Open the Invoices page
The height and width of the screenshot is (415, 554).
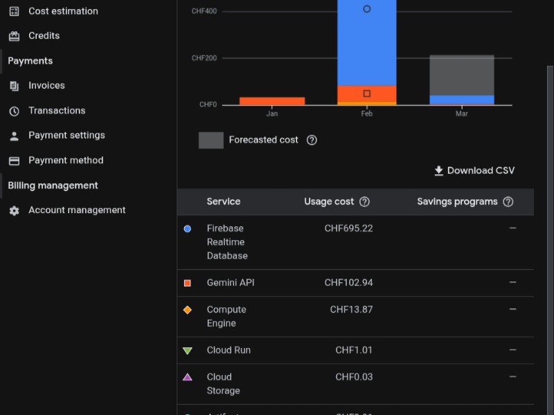pyautogui.click(x=46, y=86)
